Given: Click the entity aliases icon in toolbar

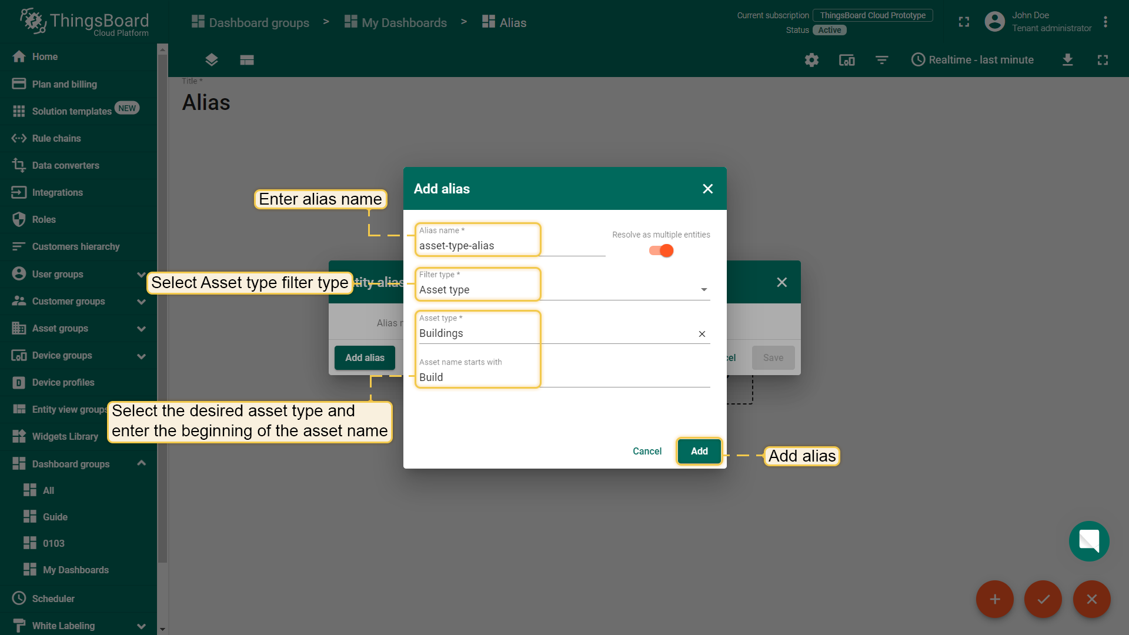Looking at the screenshot, I should (x=847, y=60).
